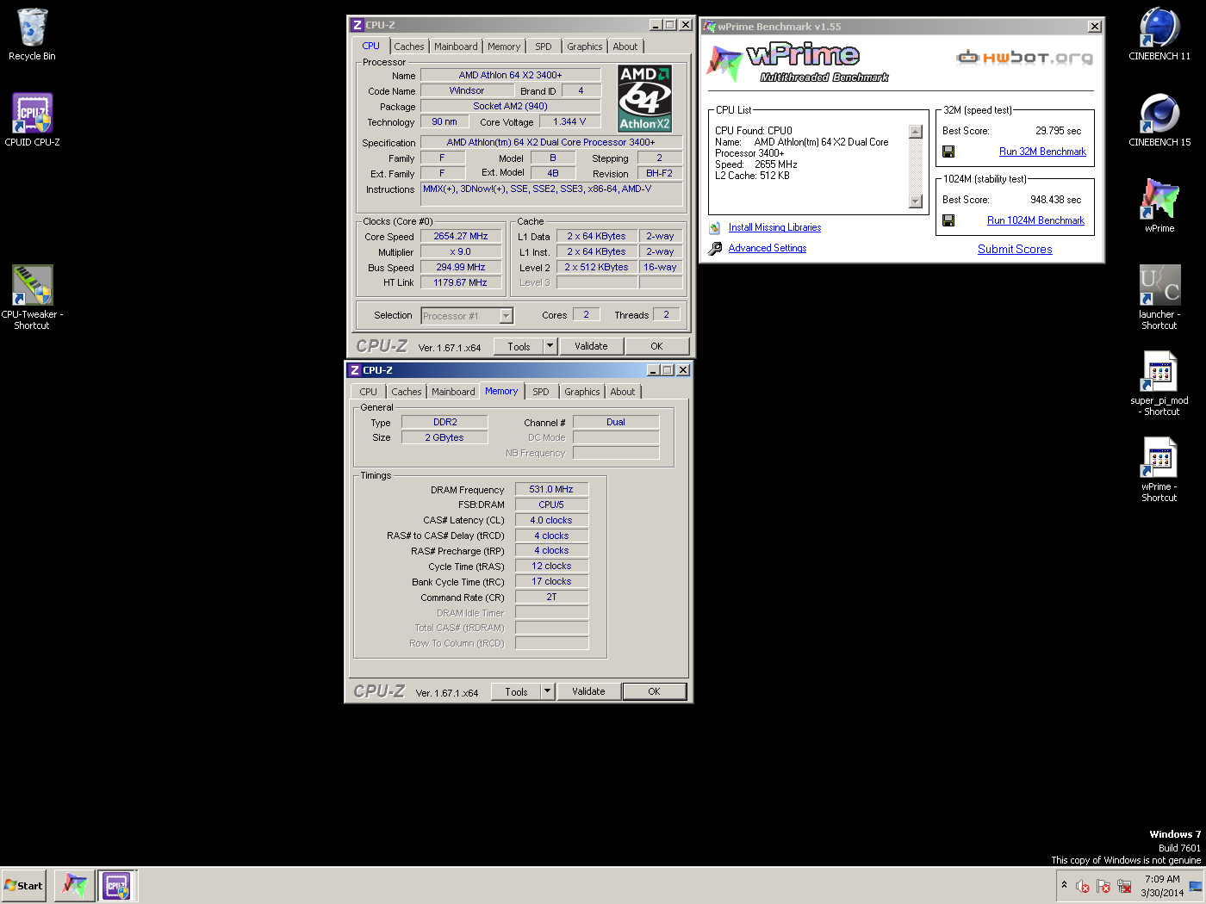Click Tools button in lower CPU-Z
This screenshot has width=1206, height=904.
[516, 691]
